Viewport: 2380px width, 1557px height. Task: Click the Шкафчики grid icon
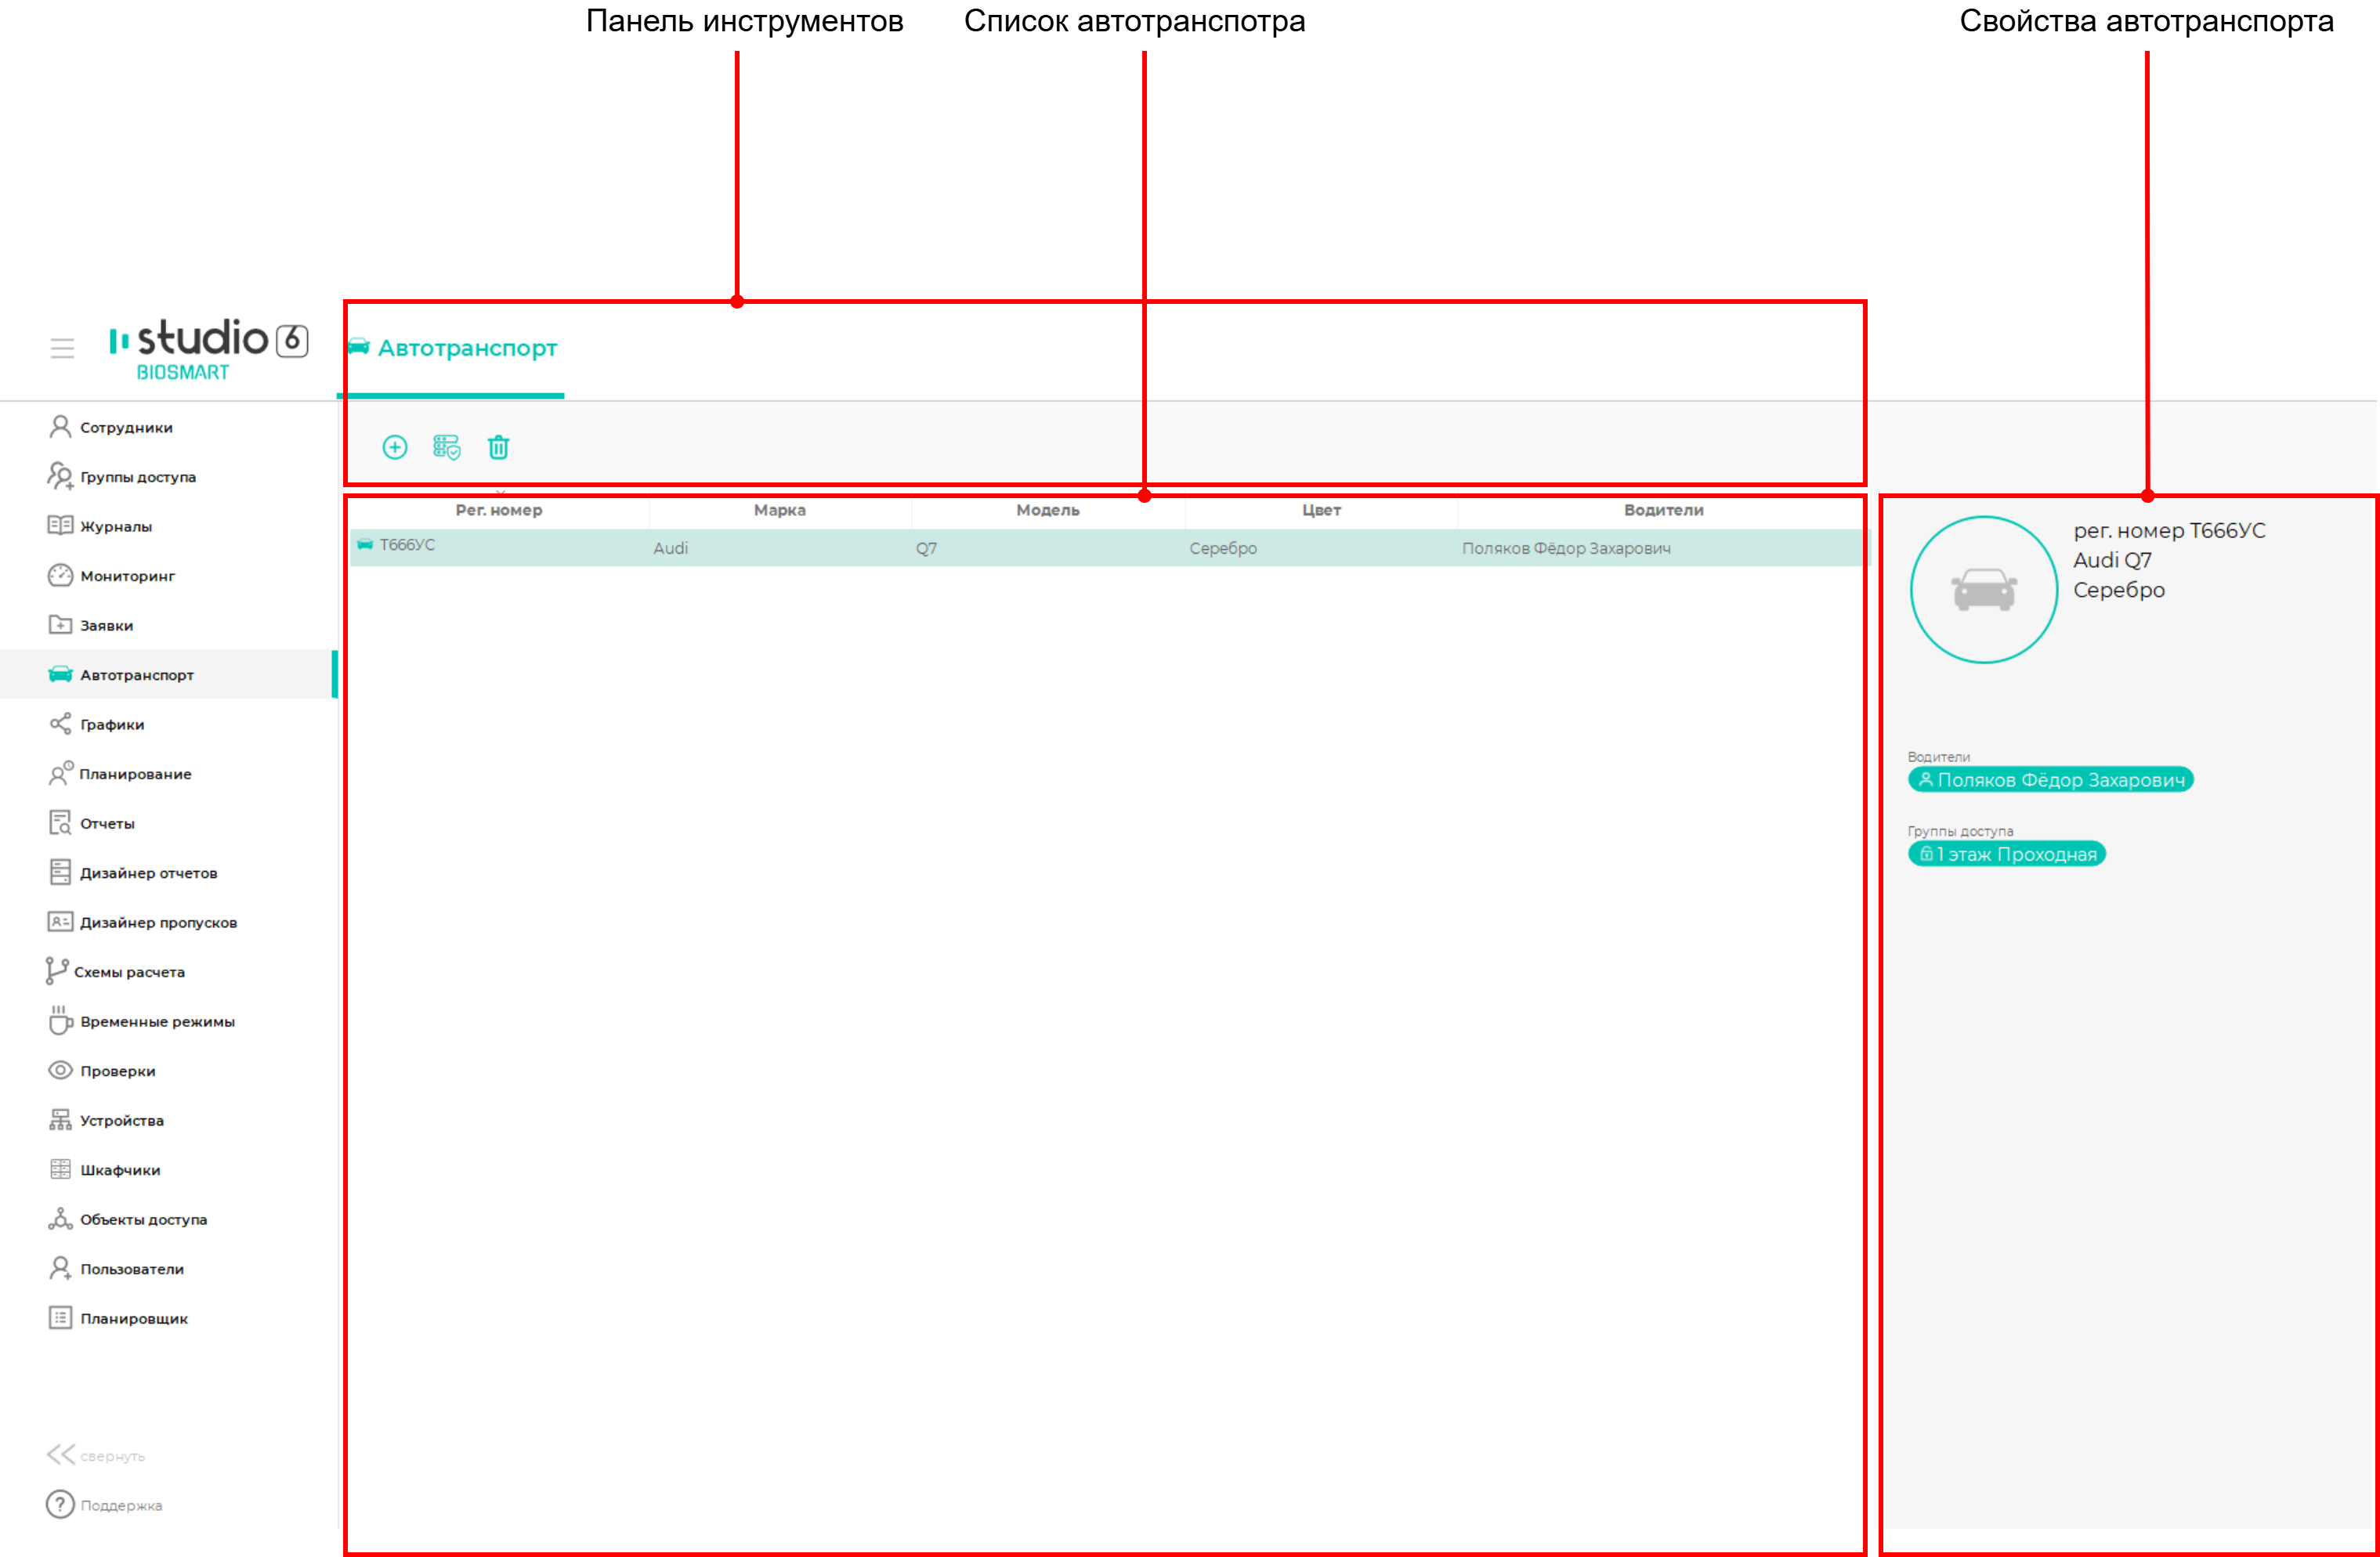60,1169
